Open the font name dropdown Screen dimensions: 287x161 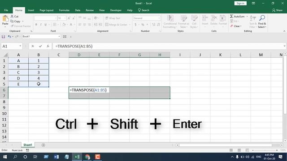pos(56,18)
